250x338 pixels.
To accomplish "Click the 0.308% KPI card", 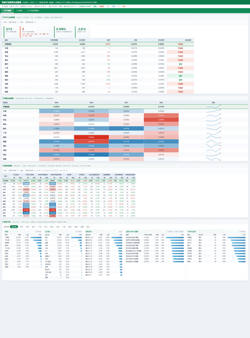I will [64, 32].
